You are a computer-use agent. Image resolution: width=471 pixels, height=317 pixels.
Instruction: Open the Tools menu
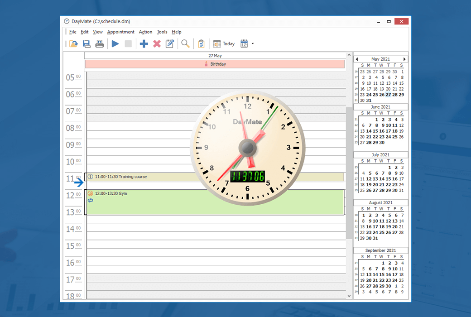point(162,32)
